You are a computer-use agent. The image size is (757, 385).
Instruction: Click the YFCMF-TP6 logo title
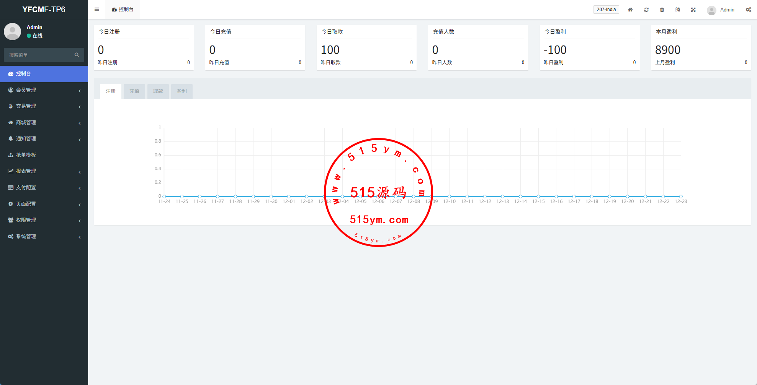pyautogui.click(x=44, y=10)
